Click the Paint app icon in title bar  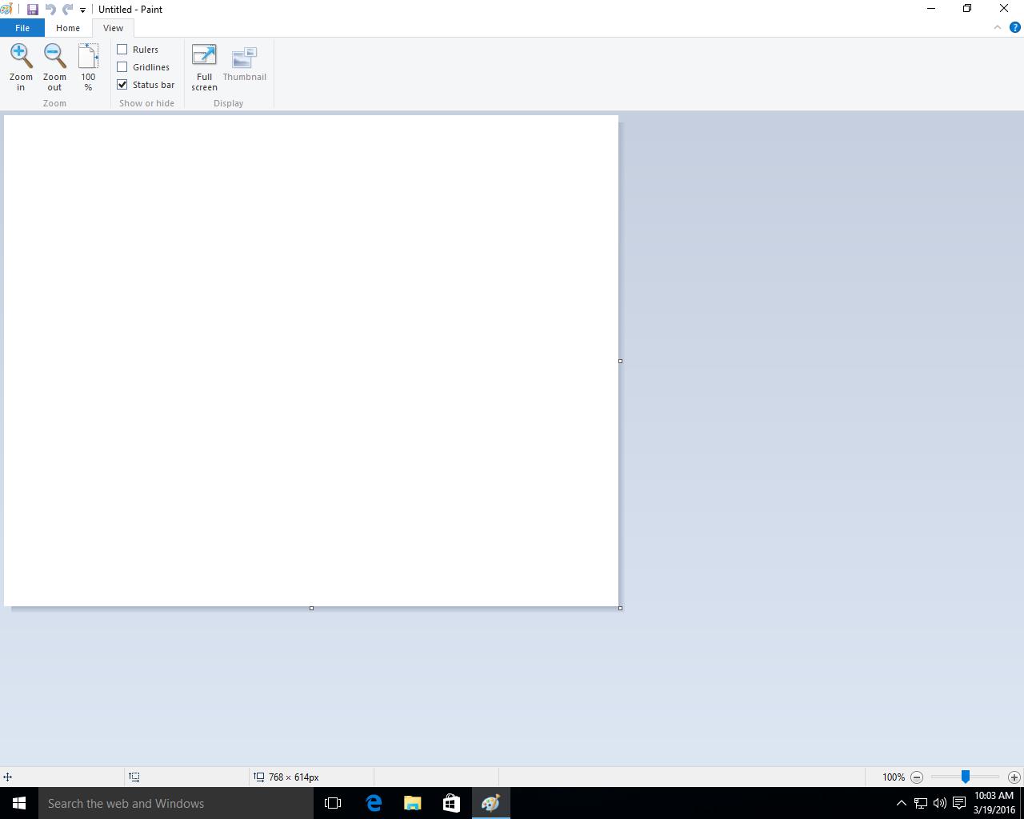click(x=6, y=10)
